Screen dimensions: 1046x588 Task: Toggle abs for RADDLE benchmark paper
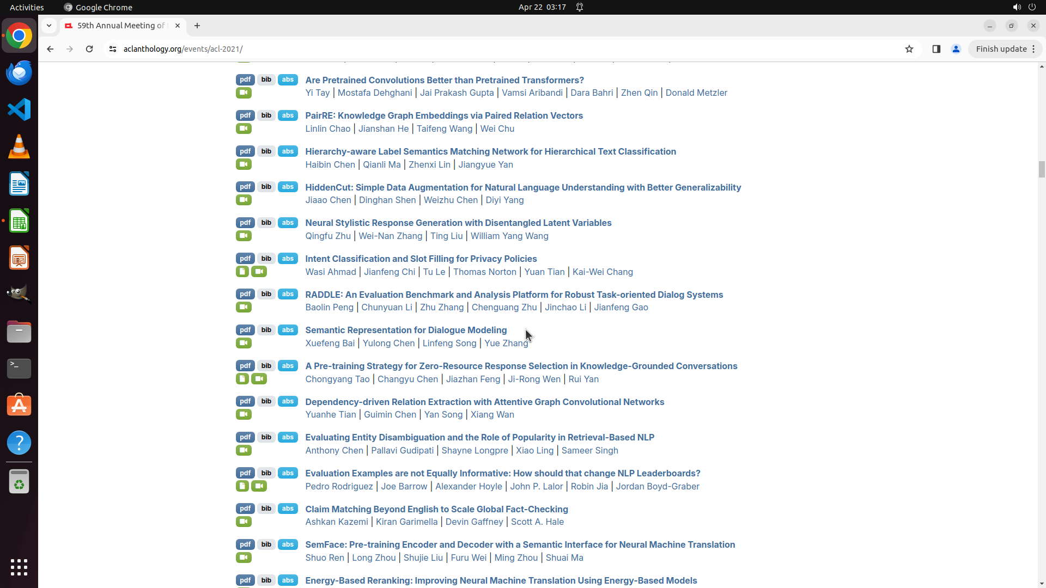(288, 294)
